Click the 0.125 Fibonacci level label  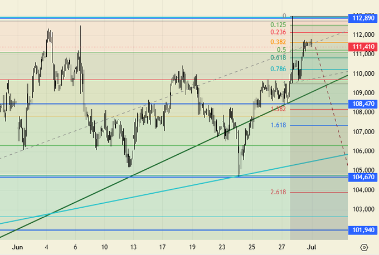(278, 25)
